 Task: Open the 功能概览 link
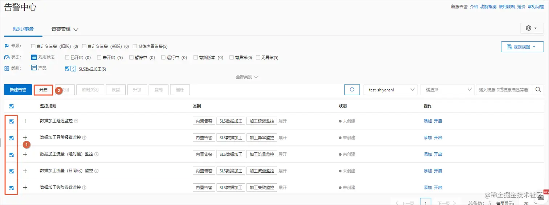[x=488, y=7]
